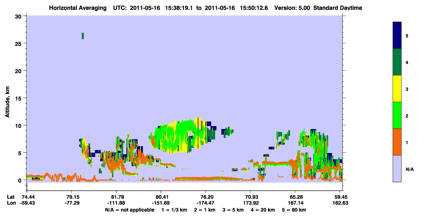Click the legend text '3 = 5 km'
Screen dimensions: 427x219
(233, 210)
